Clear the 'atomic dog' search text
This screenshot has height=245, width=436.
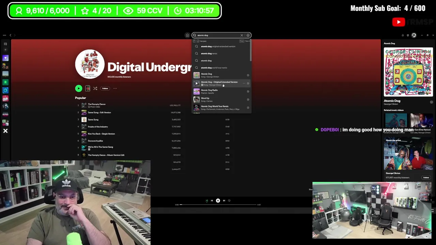click(242, 35)
